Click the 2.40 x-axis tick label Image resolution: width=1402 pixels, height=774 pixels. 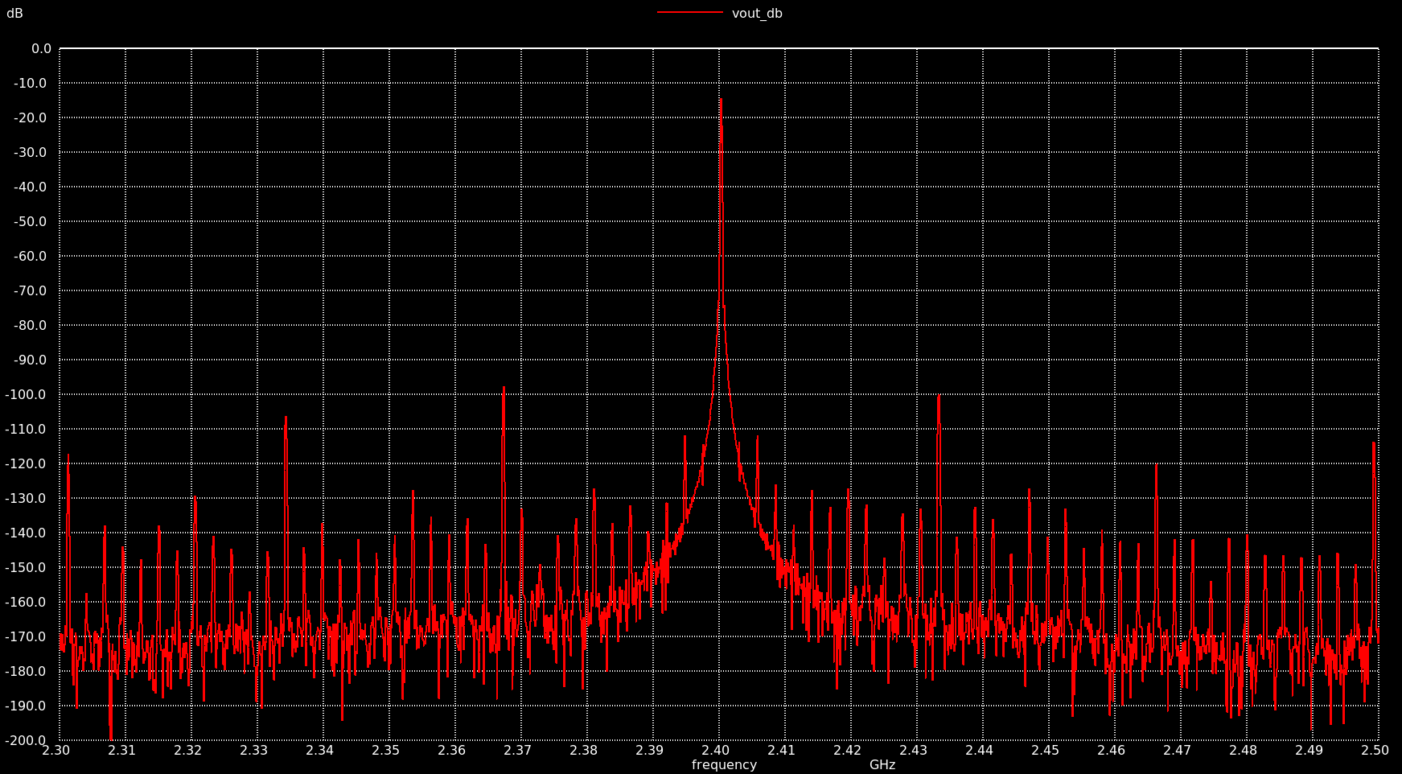click(x=716, y=751)
